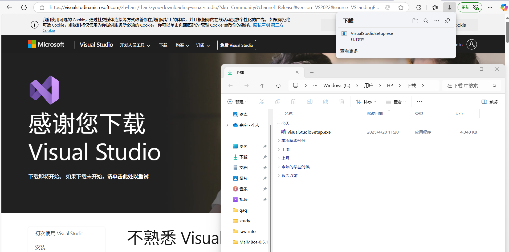Click 下载 in website navigation
This screenshot has height=252, width=509.
tap(163, 45)
